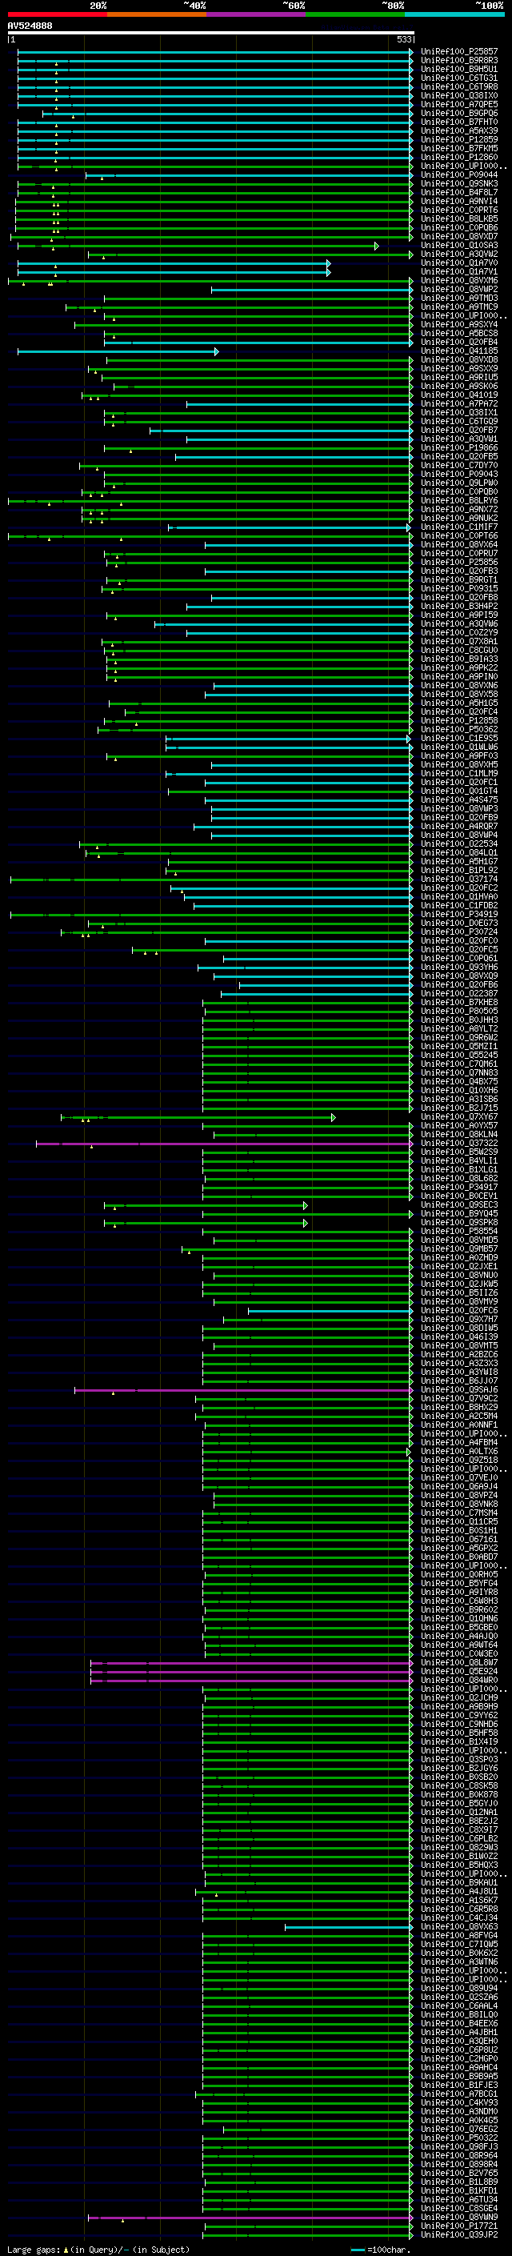
Task: Click hit UniRef100_Q9MB57
Action: [459, 1249]
